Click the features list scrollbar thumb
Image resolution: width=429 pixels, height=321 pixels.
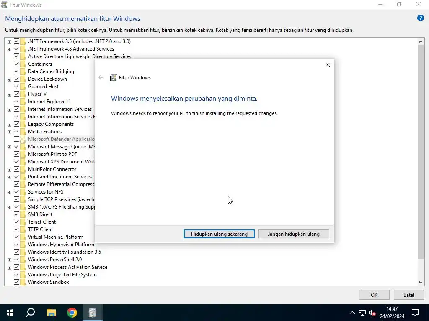coord(421,152)
